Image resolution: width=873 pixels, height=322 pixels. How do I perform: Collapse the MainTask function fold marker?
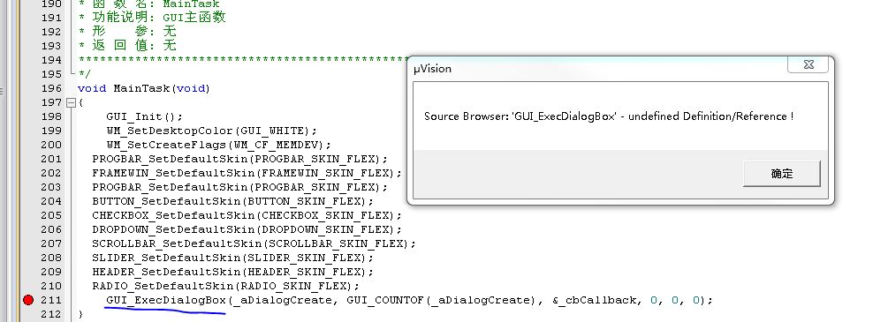(71, 102)
